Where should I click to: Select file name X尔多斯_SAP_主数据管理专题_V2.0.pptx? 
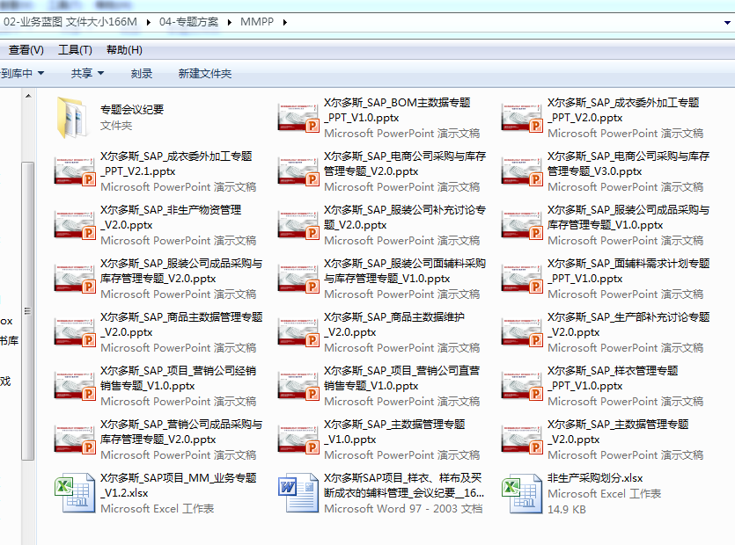618,432
